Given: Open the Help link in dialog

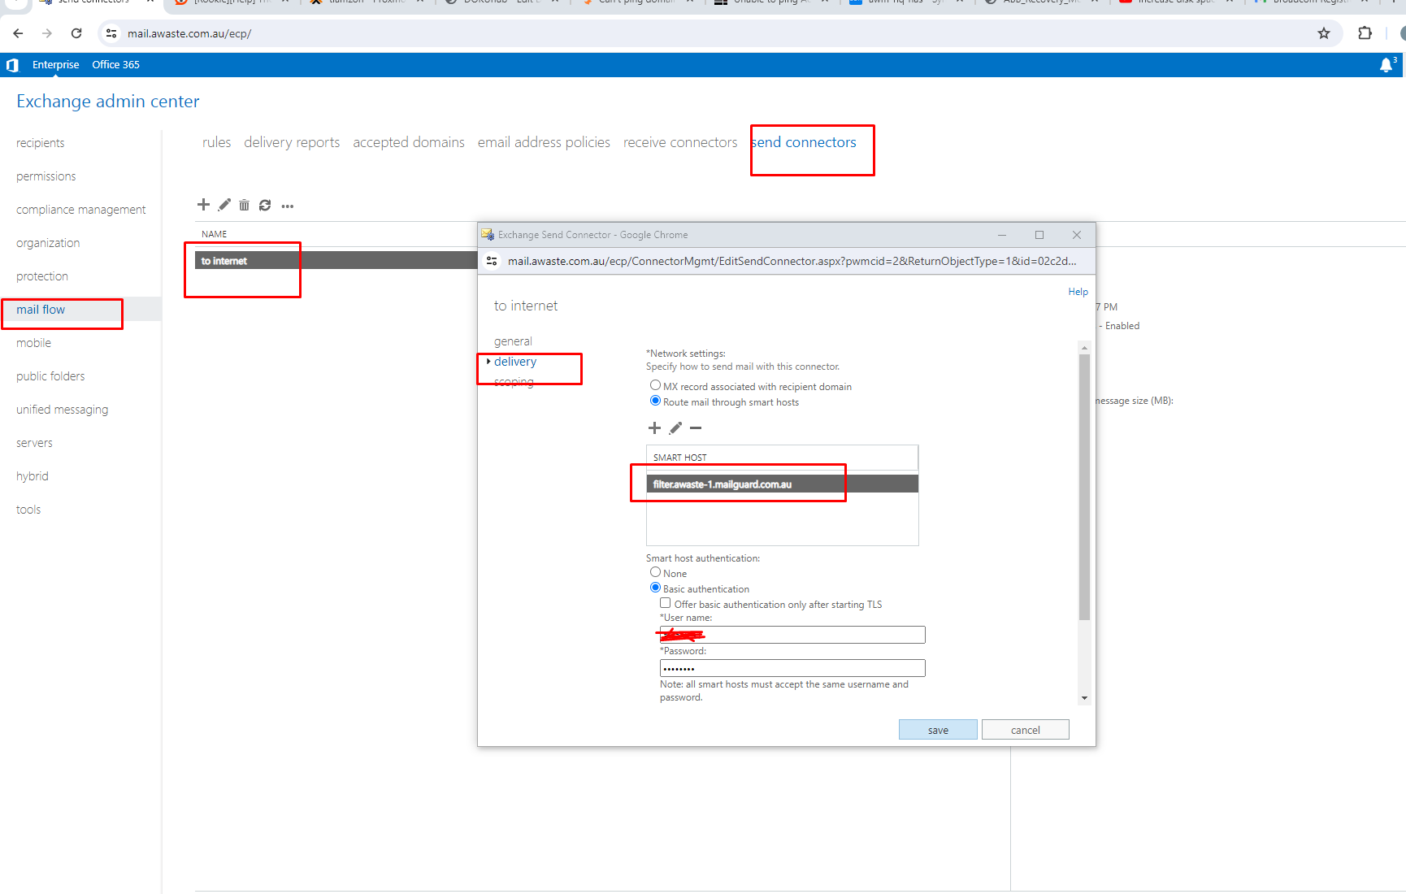Looking at the screenshot, I should (x=1078, y=292).
